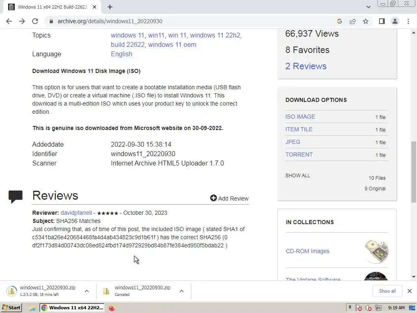Open the win 11 topic link

[x=177, y=35]
